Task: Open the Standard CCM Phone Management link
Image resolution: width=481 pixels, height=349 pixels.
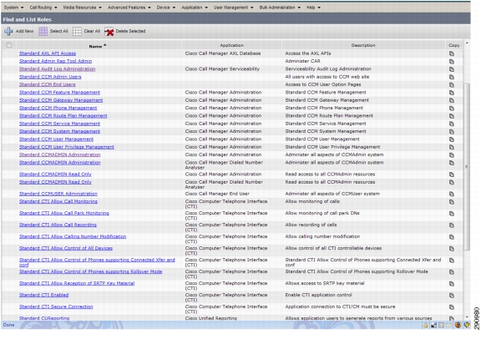Action: [x=58, y=108]
